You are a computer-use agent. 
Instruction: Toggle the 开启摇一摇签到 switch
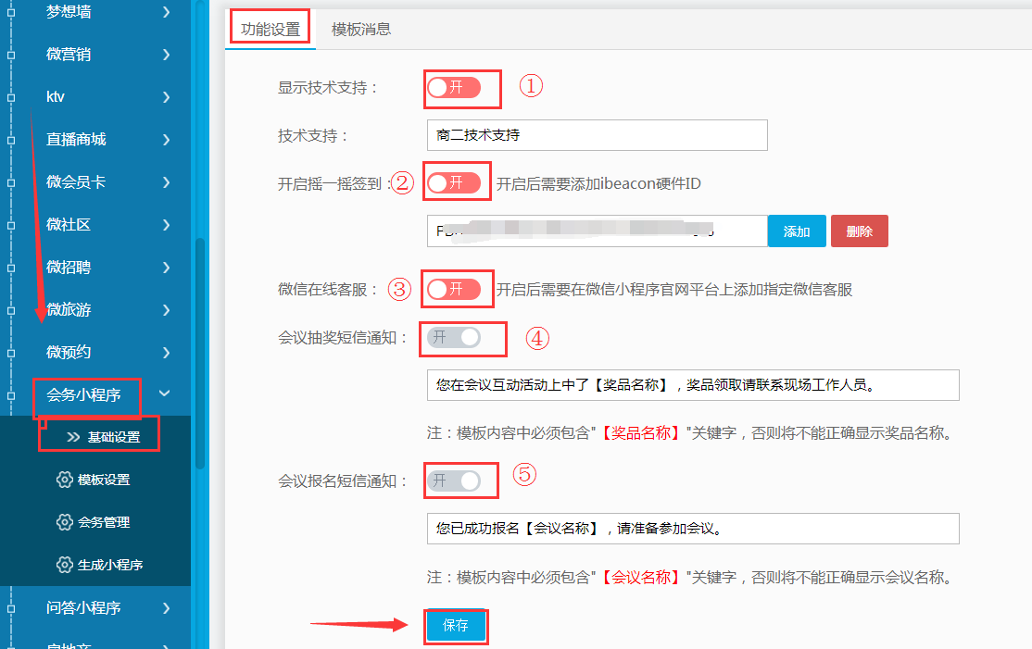[454, 183]
